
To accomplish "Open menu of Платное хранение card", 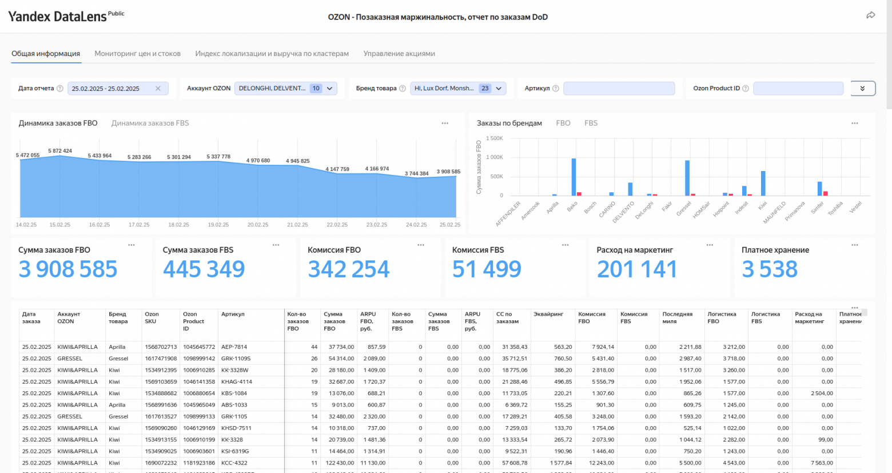I will (x=855, y=245).
